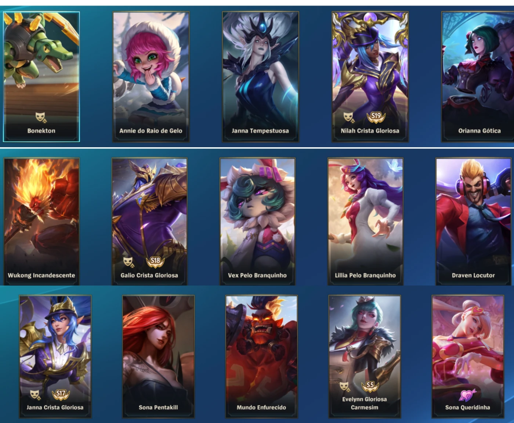This screenshot has height=423, width=514.
Task: Select the Annie do Raio de Gelo skin
Action: pyautogui.click(x=151, y=77)
